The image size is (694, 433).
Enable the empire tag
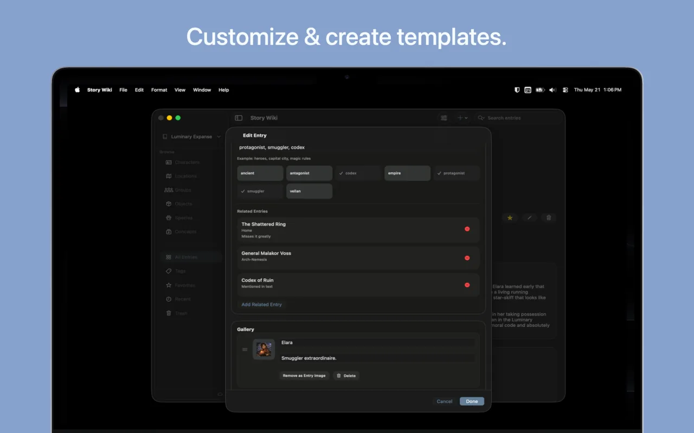(408, 173)
